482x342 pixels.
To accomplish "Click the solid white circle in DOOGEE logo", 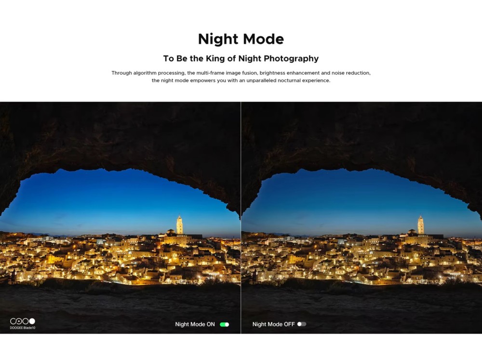I will [32, 321].
